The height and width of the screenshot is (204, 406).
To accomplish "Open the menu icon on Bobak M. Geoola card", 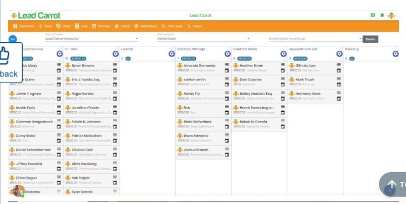I will pyautogui.click(x=283, y=121).
